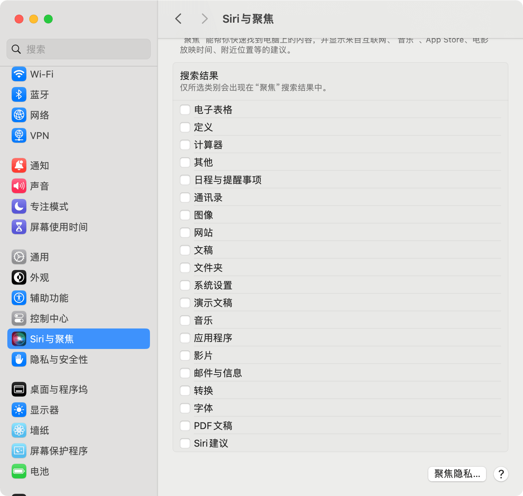The image size is (523, 496).
Task: Open help with the question mark button
Action: pyautogui.click(x=501, y=474)
